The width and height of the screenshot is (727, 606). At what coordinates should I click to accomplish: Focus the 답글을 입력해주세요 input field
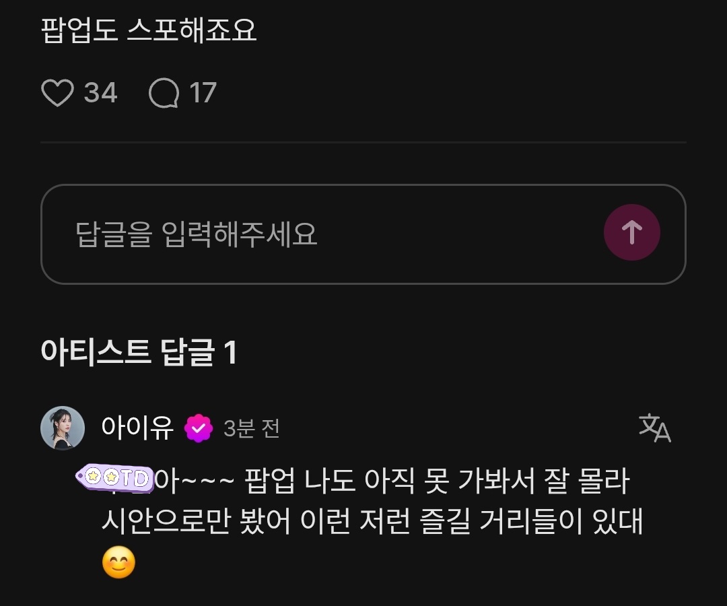coord(363,234)
